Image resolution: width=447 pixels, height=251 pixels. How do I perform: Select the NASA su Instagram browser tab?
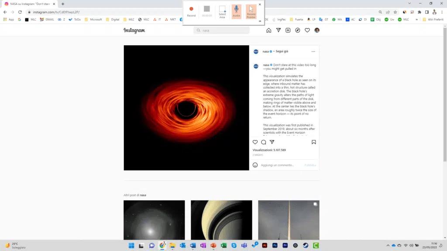coord(30,4)
